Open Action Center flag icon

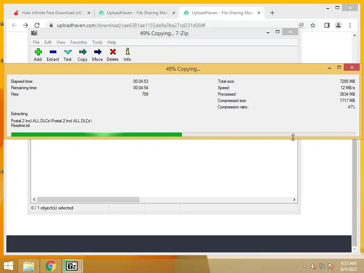pyautogui.click(x=331, y=266)
